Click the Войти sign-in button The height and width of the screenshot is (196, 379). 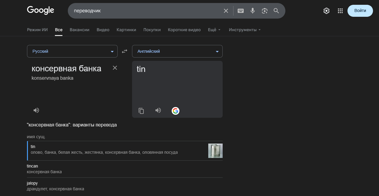tap(360, 11)
